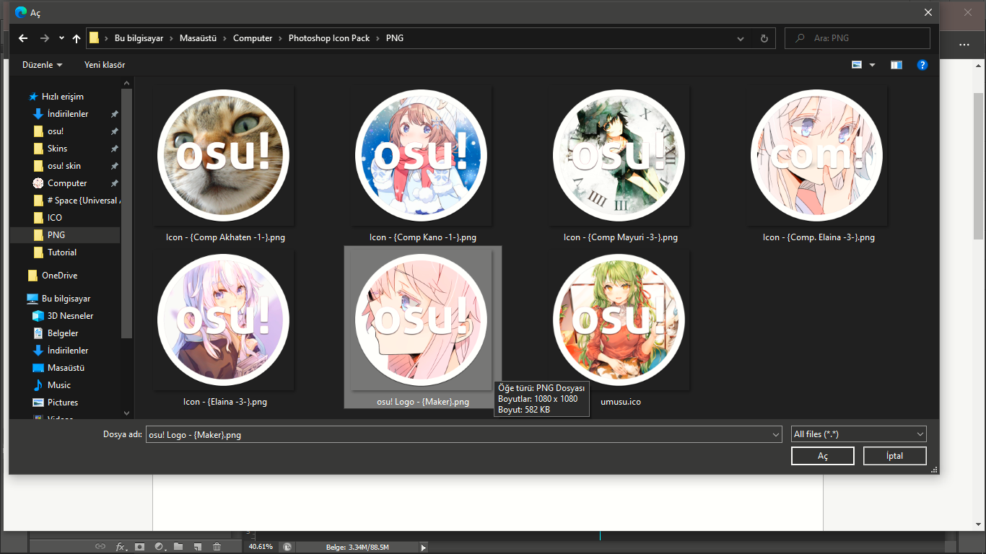Screen dimensions: 986x554
Task: Click Bu bilgisayar in the address path
Action: 139,38
